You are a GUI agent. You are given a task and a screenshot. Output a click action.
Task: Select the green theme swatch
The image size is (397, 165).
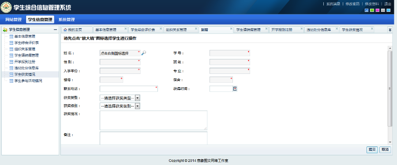click(372, 10)
